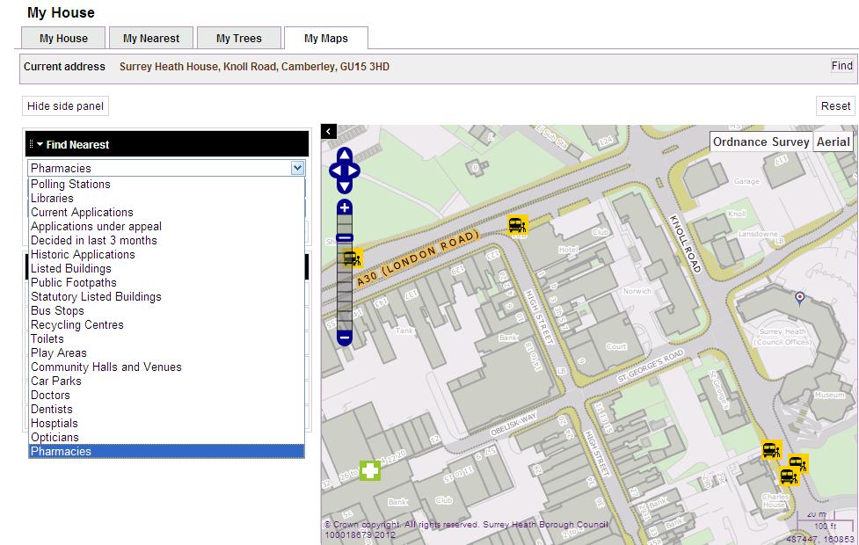
Task: Select Current Applications option
Action: 166,213
